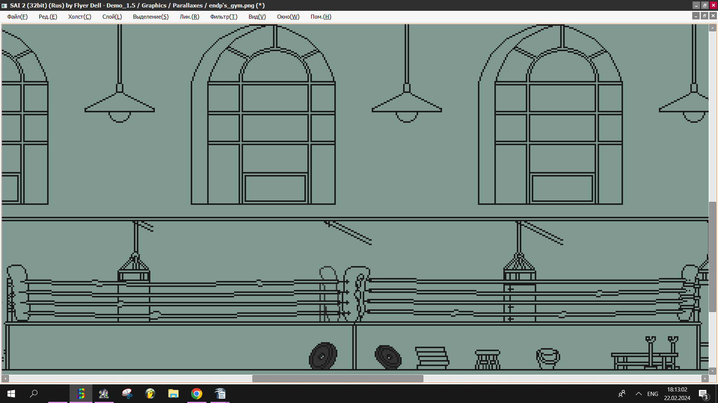Click the vertical scrollbar down arrow
718x403 pixels.
point(712,371)
